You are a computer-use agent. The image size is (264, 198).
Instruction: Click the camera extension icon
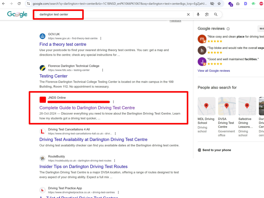coord(238,3)
